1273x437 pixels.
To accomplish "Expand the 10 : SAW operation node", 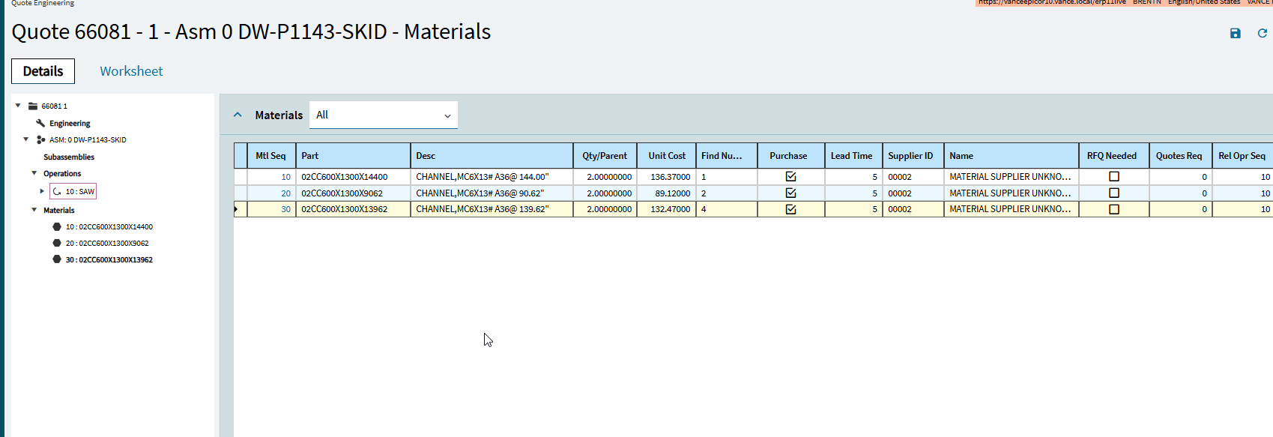I will [42, 191].
